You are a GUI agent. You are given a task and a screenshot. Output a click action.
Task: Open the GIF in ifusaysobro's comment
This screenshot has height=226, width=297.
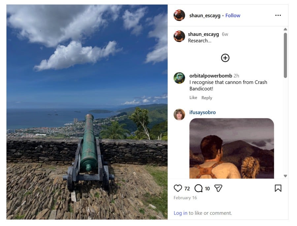tap(231, 148)
